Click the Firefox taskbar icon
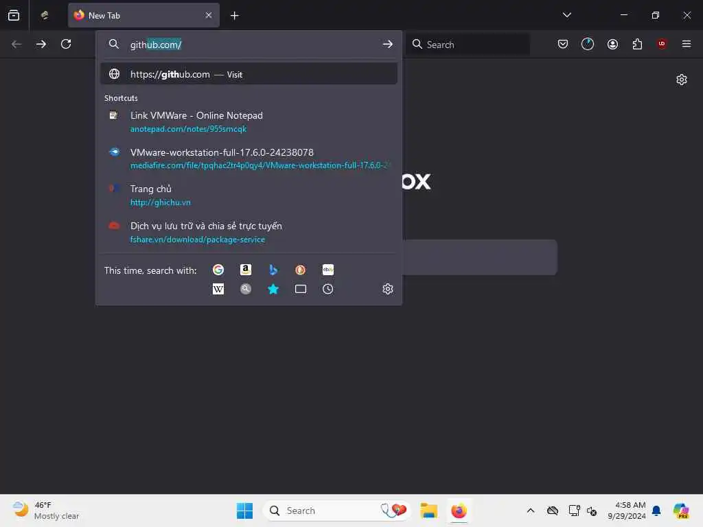 459,511
